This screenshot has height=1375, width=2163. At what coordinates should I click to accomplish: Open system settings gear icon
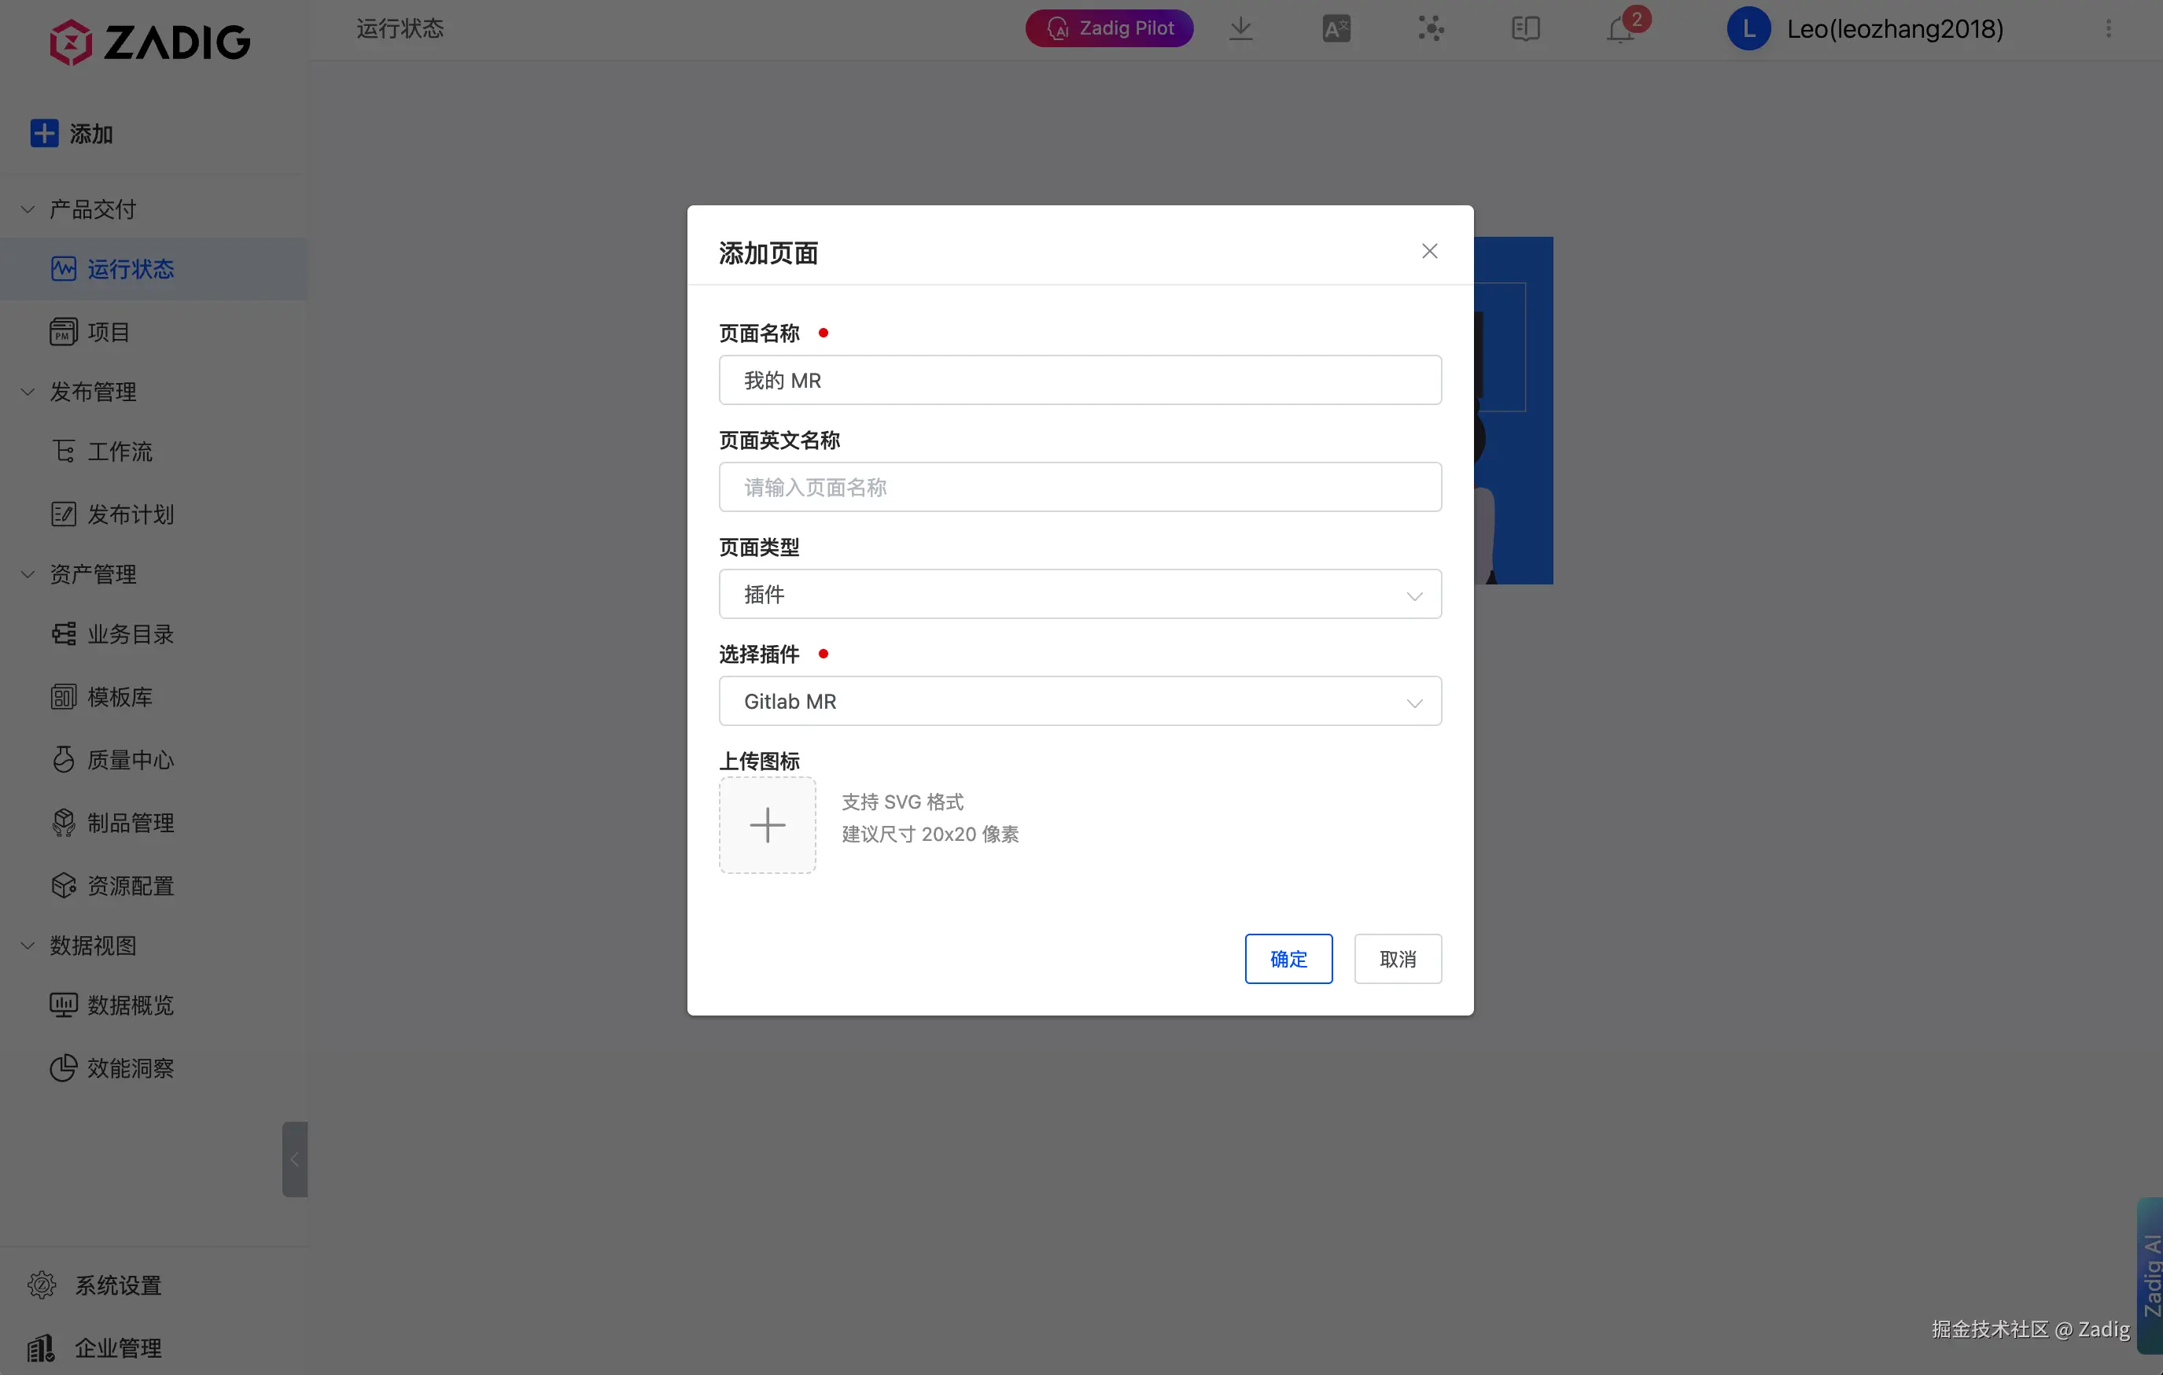[x=42, y=1285]
